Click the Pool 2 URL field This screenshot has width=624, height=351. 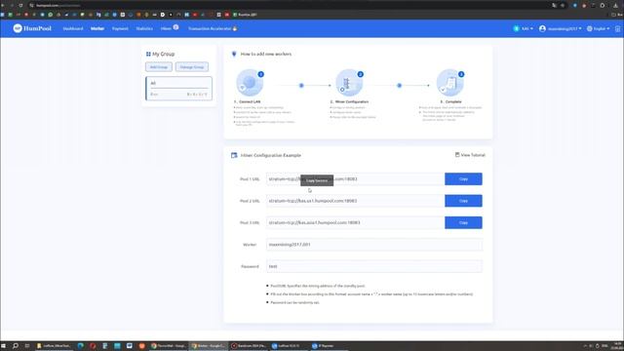pyautogui.click(x=355, y=201)
